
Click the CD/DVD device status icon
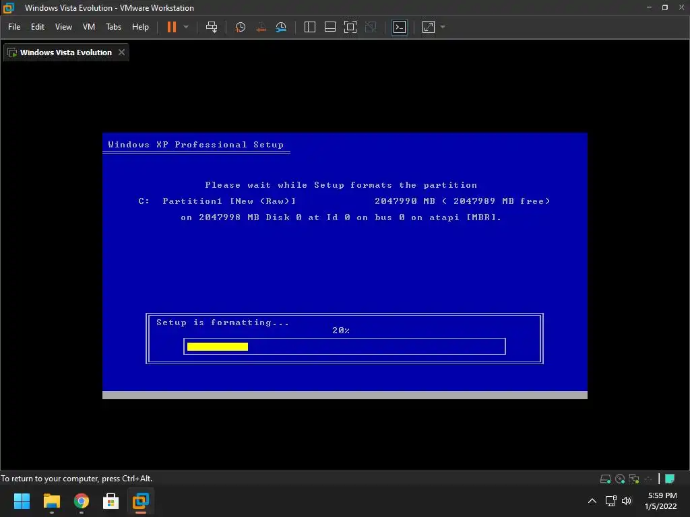coord(620,479)
